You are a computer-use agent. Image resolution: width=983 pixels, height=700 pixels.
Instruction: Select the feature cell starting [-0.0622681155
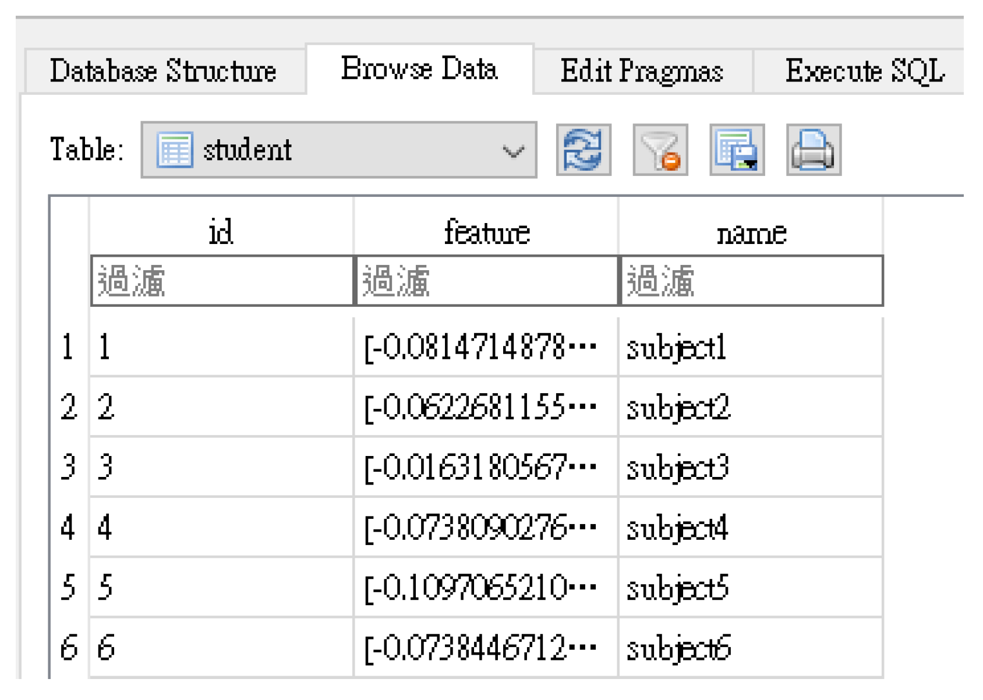point(486,407)
